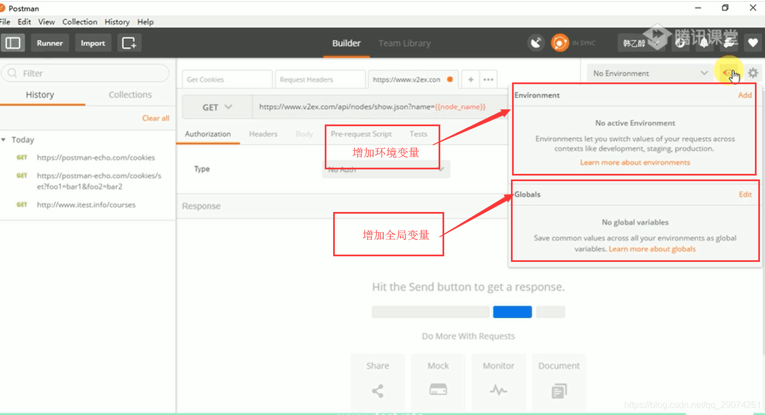765x415 pixels.
Task: Click the orange sync status icon
Action: (x=560, y=43)
